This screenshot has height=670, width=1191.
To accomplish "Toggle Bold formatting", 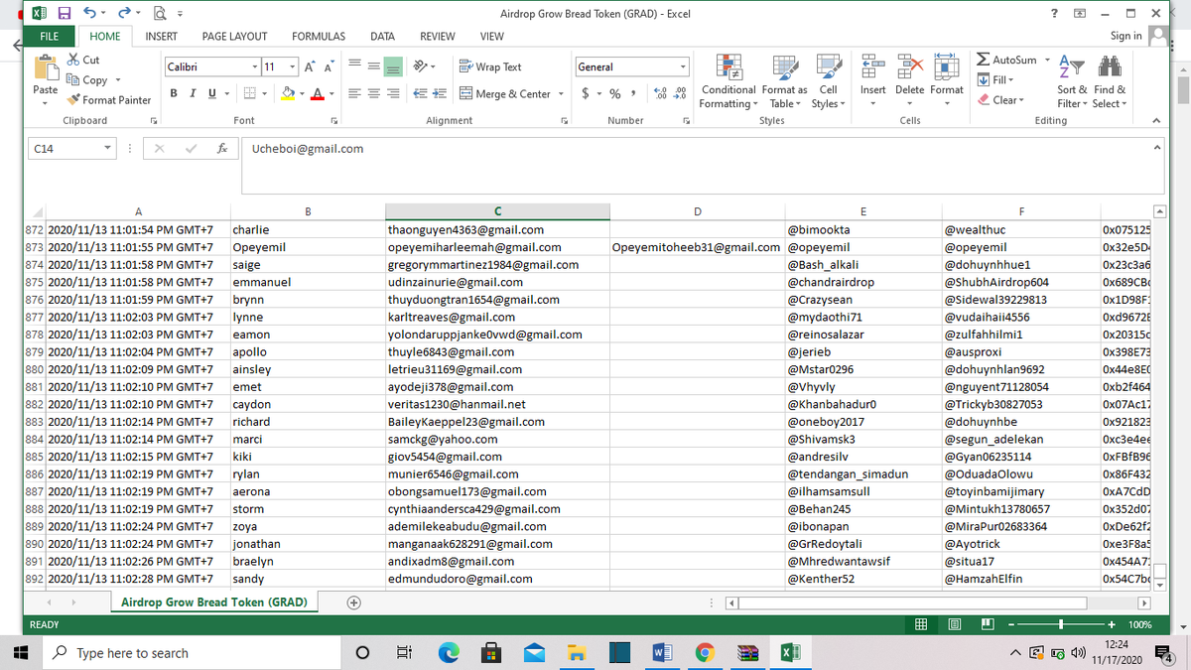I will pos(174,93).
